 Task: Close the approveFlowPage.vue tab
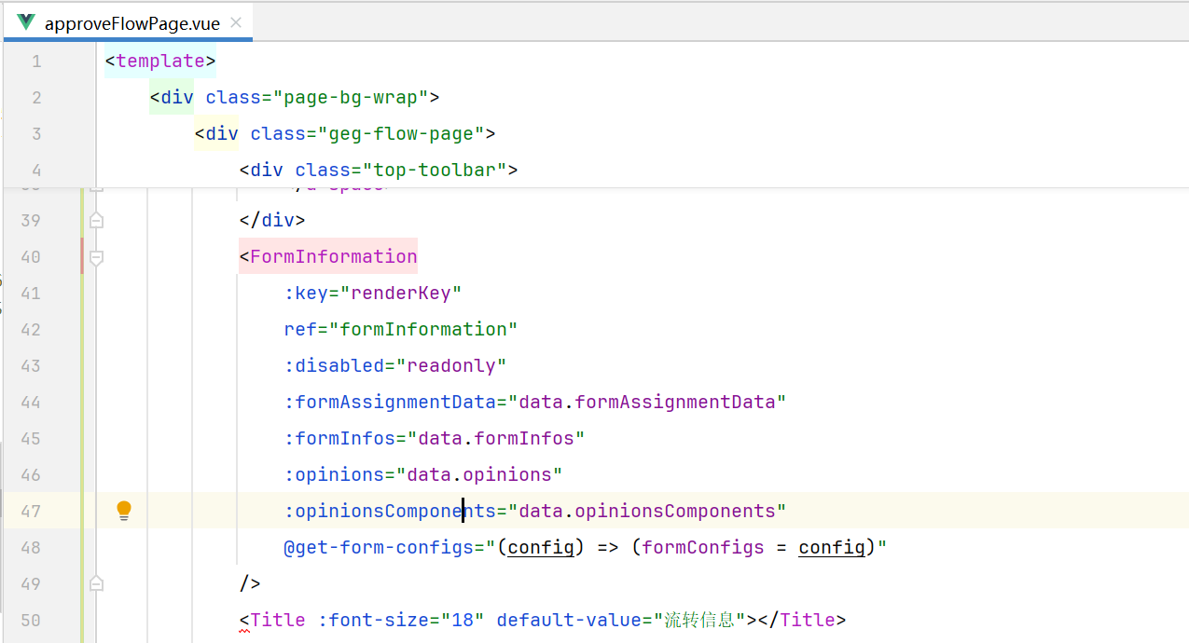click(237, 23)
